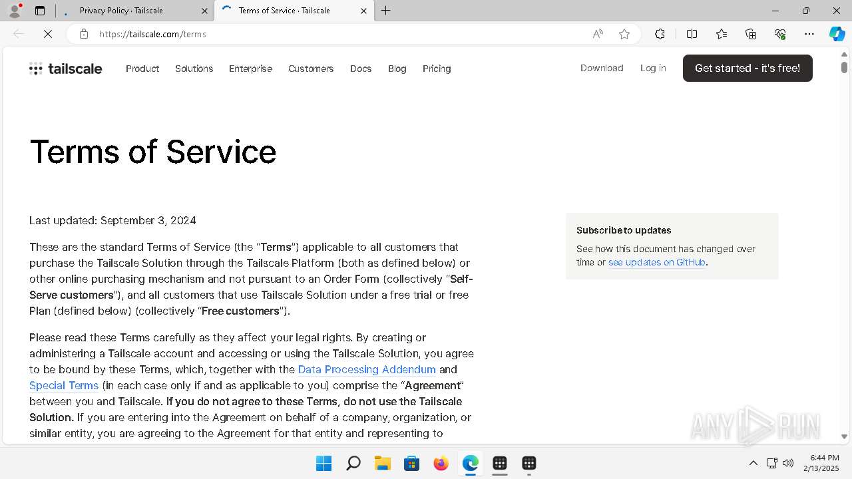The width and height of the screenshot is (852, 479).
Task: Open File Explorer from taskbar
Action: point(382,463)
